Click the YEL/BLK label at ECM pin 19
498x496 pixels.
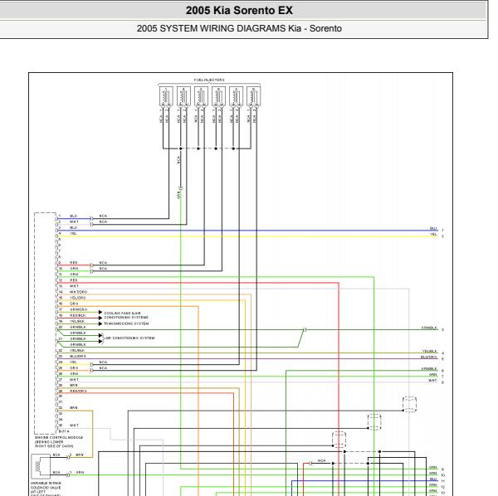click(x=77, y=321)
